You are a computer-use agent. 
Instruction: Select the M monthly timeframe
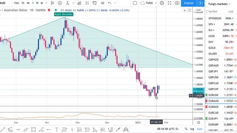42,3
